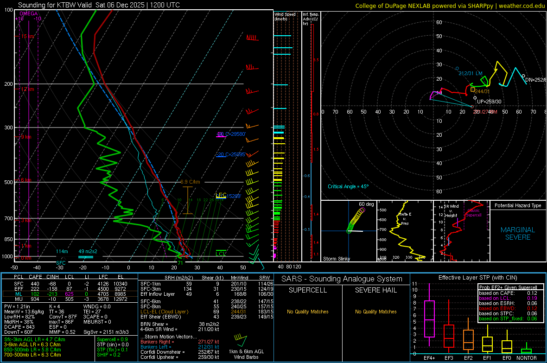The image size is (547, 363).
Task: Click the Bunkers Right storm motion line
Action: pos(180,342)
